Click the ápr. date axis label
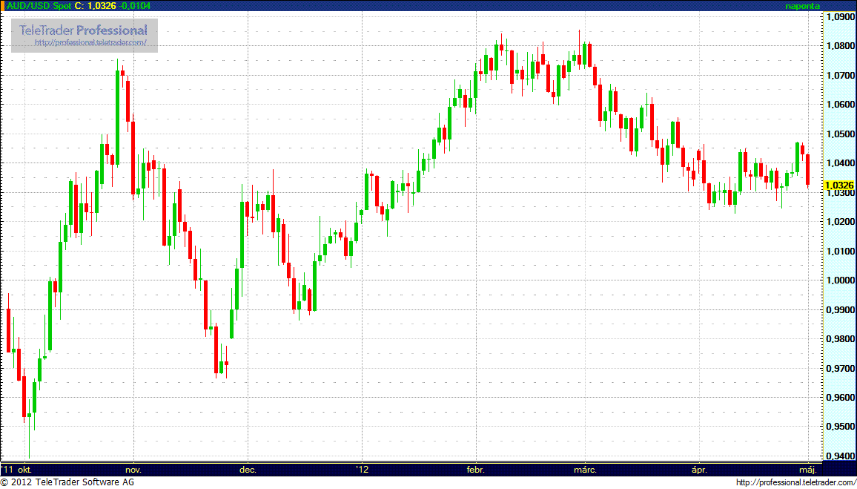This screenshot has height=489, width=857. [700, 469]
